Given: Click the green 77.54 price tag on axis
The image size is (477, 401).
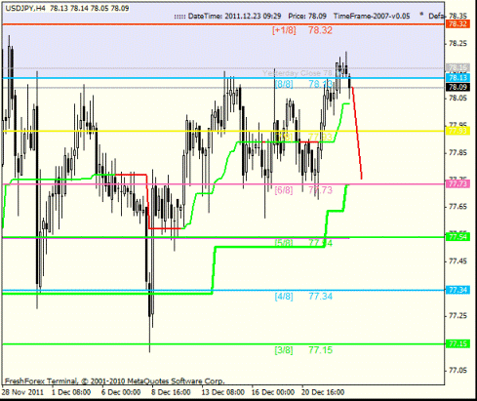Looking at the screenshot, I should pos(457,237).
